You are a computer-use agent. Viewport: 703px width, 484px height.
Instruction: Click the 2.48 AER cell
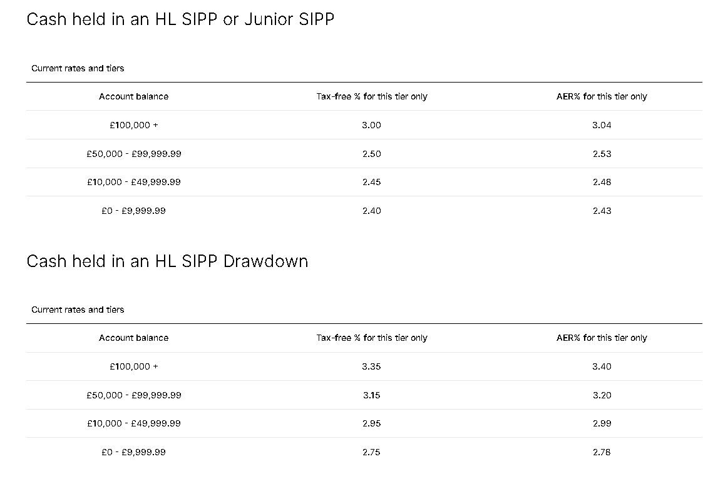(x=602, y=182)
